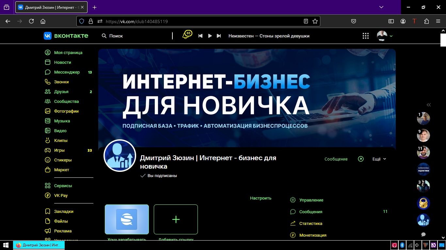This screenshot has width=446, height=250.
Task: Open Firefox extensions puzzle icon
Action: [x=426, y=21]
